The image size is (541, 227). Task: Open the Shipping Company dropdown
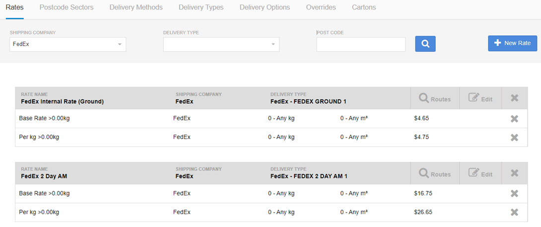[x=68, y=44]
